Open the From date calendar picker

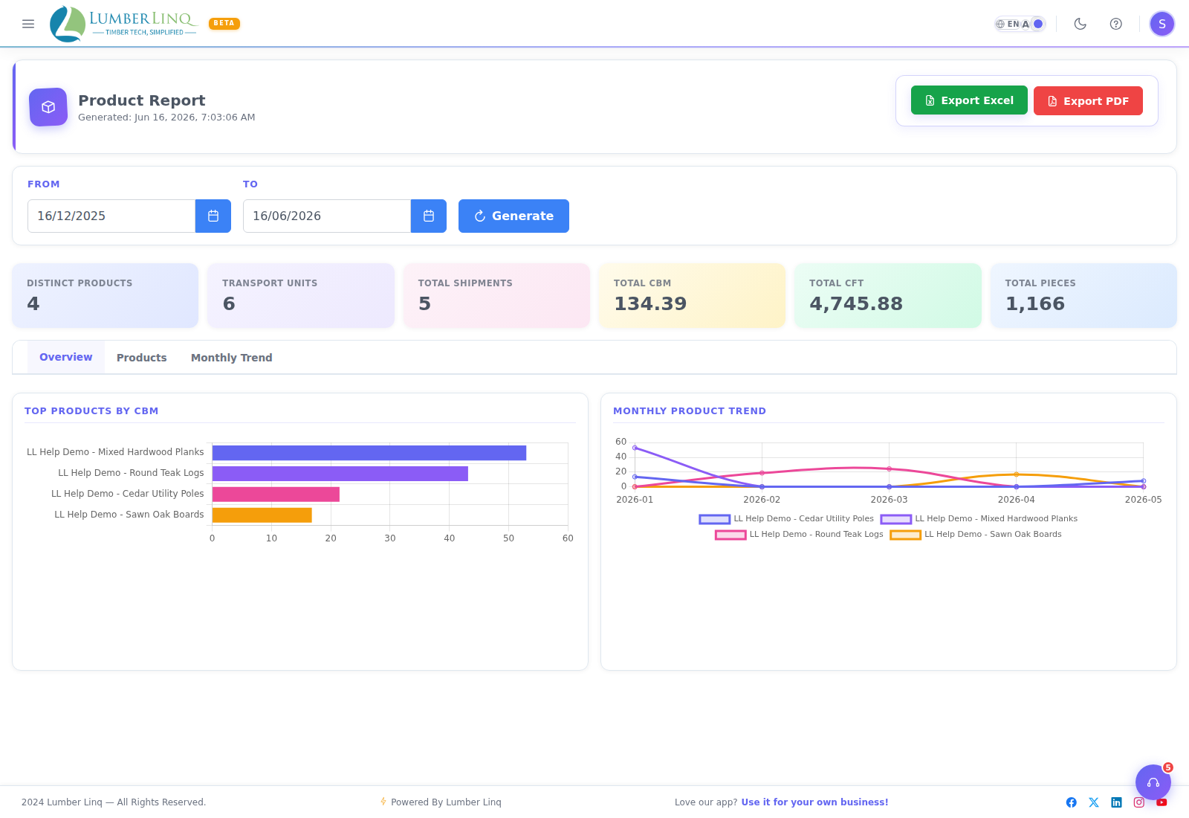(213, 216)
